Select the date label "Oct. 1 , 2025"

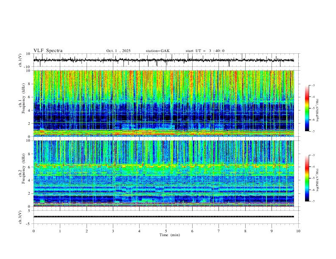click(x=118, y=51)
